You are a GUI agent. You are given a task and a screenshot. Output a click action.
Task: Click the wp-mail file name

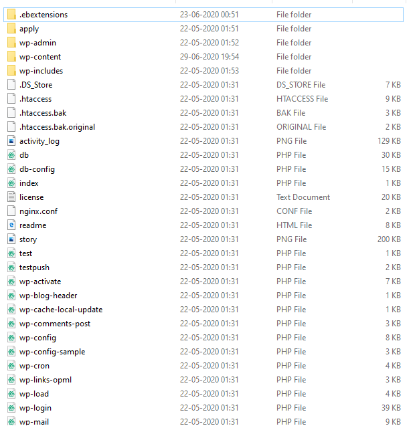34,421
